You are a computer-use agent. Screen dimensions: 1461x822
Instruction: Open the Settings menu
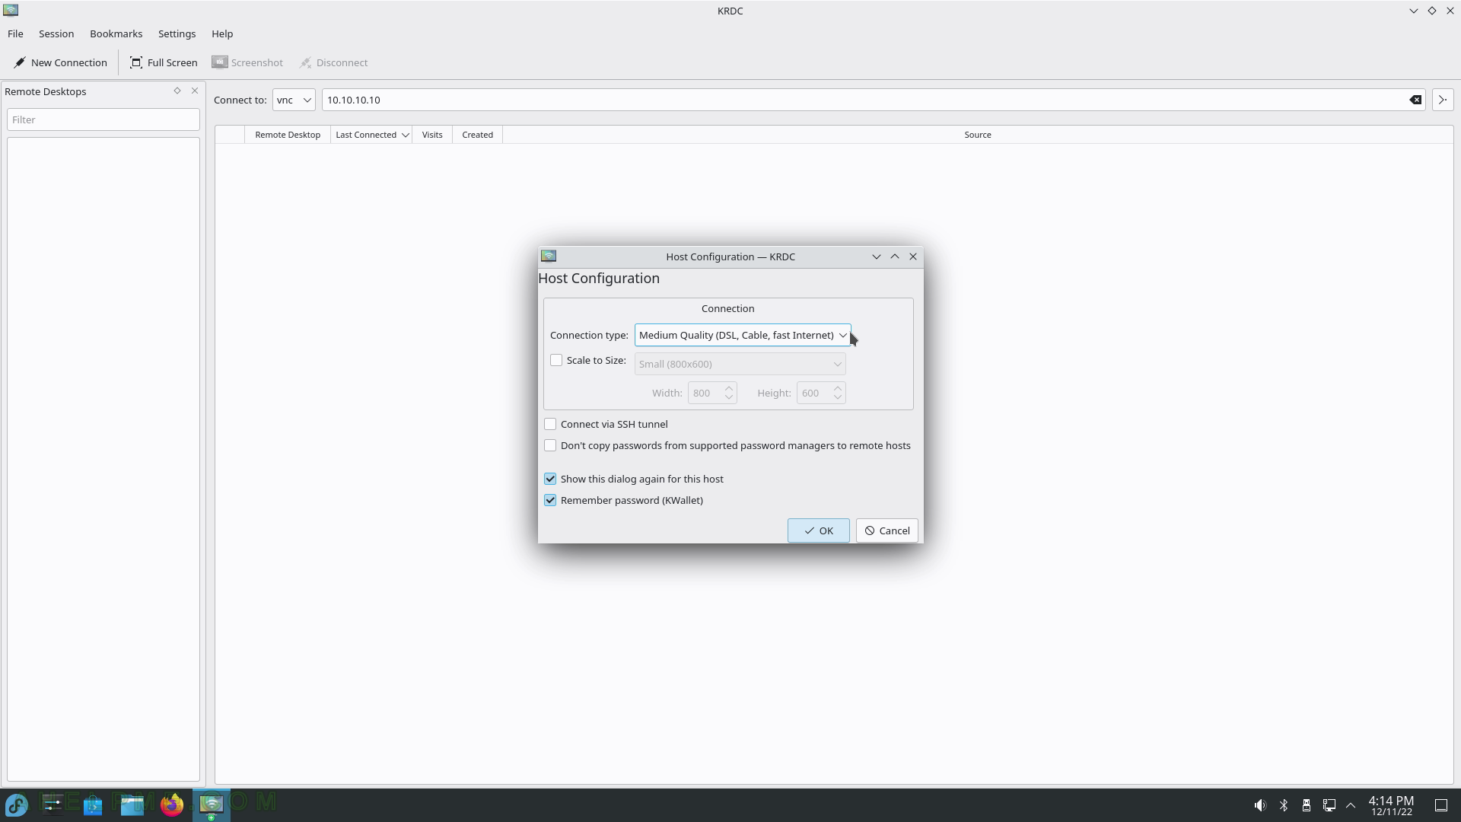(177, 33)
